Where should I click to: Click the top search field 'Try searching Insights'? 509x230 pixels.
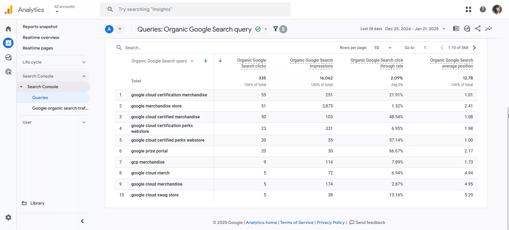pyautogui.click(x=195, y=9)
